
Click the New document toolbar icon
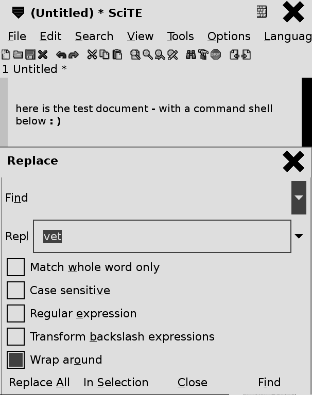click(x=6, y=55)
